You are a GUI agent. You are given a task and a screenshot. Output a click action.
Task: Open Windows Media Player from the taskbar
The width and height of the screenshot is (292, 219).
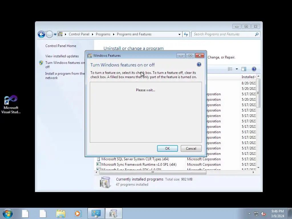[x=78, y=213]
